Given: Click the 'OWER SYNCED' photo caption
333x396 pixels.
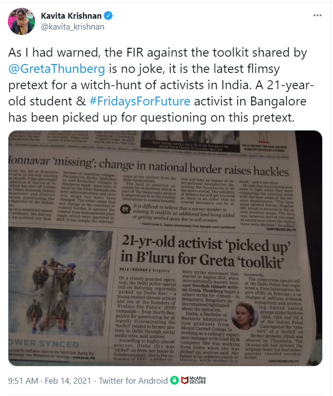Looking at the screenshot, I should (x=43, y=343).
